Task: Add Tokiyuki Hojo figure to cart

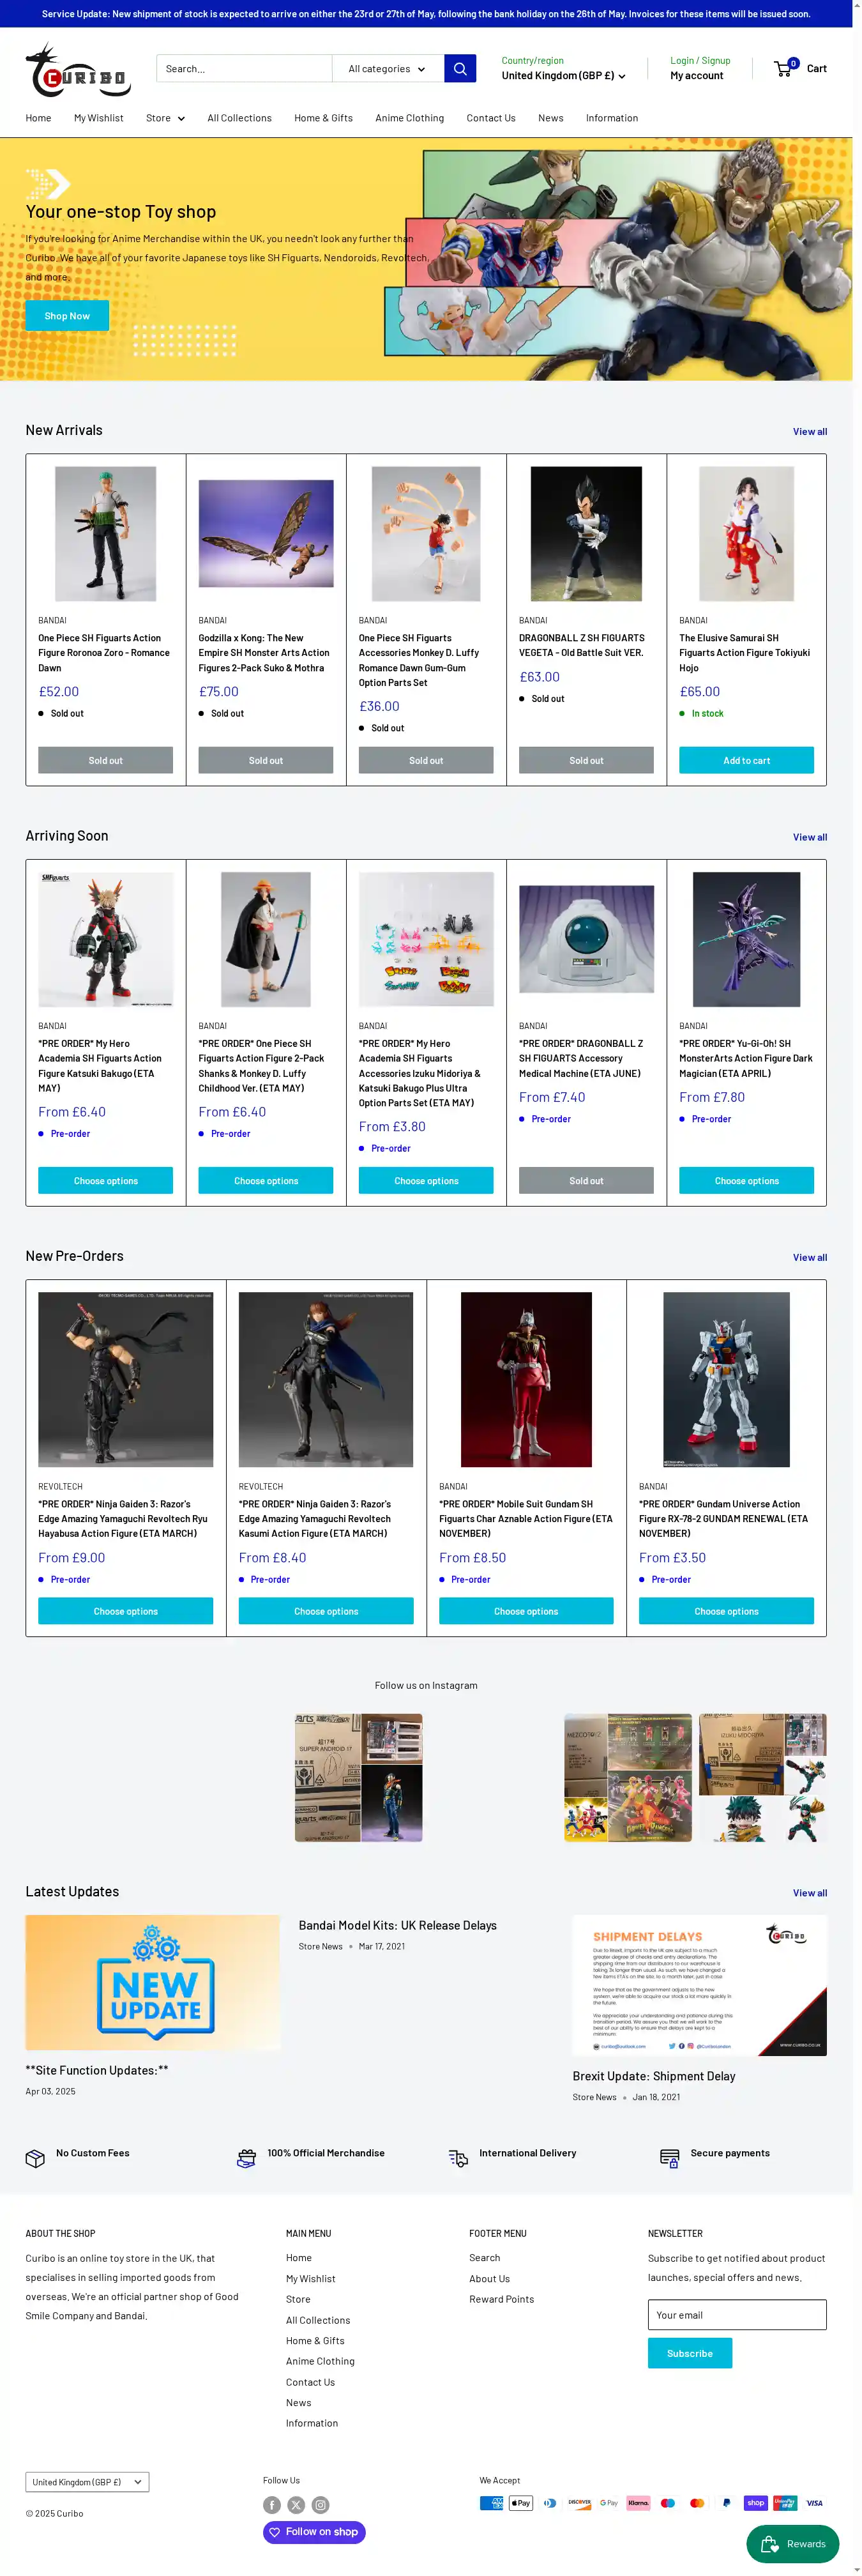Action: (x=746, y=760)
